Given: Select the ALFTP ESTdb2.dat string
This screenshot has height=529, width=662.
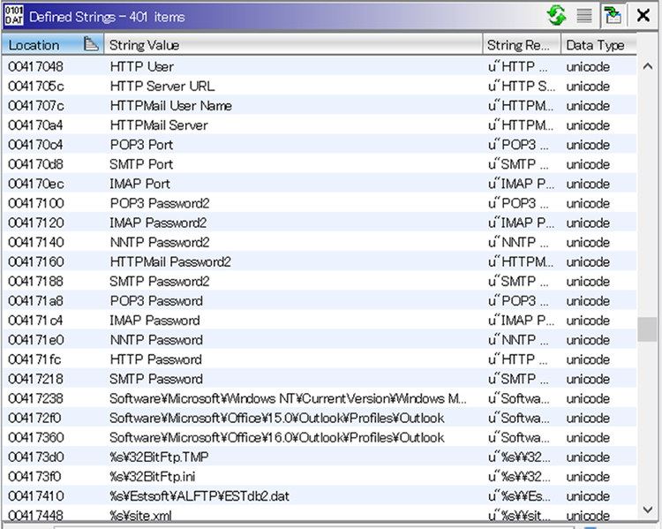Looking at the screenshot, I should click(199, 495).
